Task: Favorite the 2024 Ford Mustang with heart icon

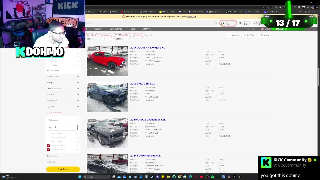Action: (x=125, y=157)
